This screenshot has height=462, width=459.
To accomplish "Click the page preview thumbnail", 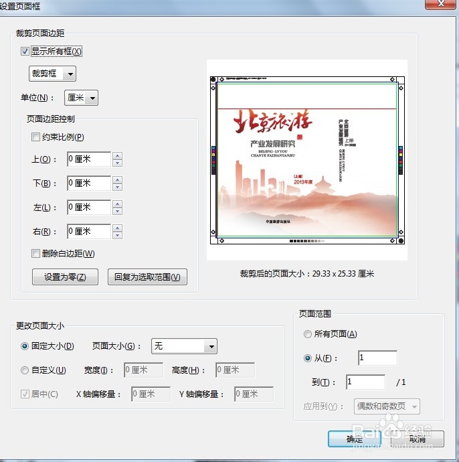I will click(x=307, y=160).
